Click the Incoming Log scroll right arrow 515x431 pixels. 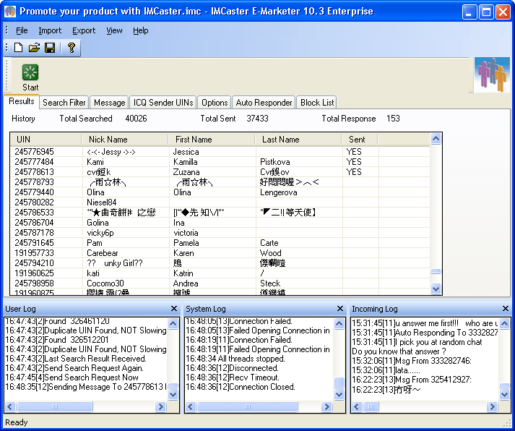493,406
